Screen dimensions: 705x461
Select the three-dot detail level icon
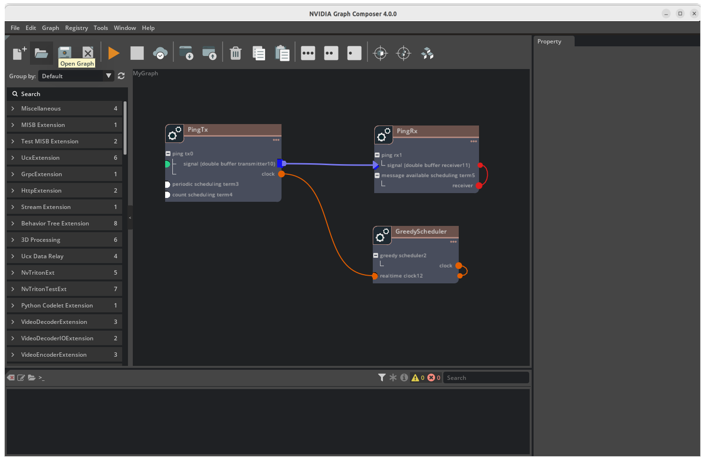pos(308,53)
